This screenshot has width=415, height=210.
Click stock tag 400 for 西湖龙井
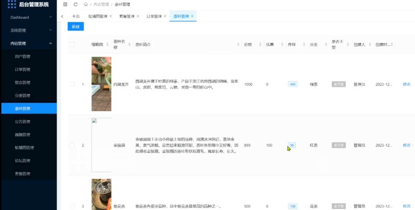[x=293, y=84]
